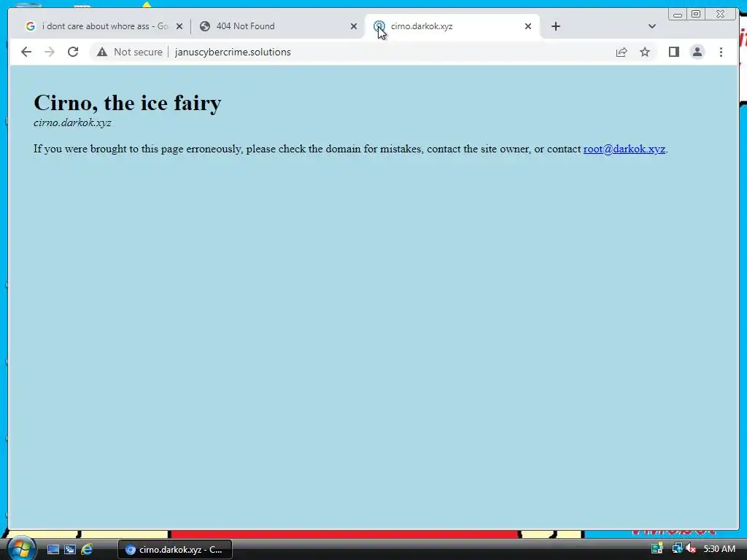Bookmark this page with the star
The width and height of the screenshot is (747, 560).
coord(645,52)
